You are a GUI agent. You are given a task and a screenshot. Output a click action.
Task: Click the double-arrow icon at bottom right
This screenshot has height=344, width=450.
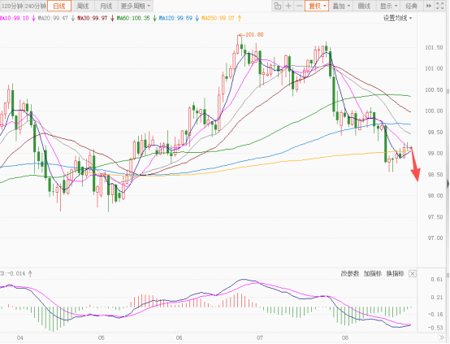coord(441,337)
